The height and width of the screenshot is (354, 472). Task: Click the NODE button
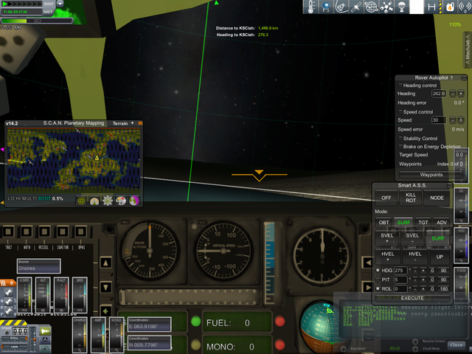(x=437, y=198)
